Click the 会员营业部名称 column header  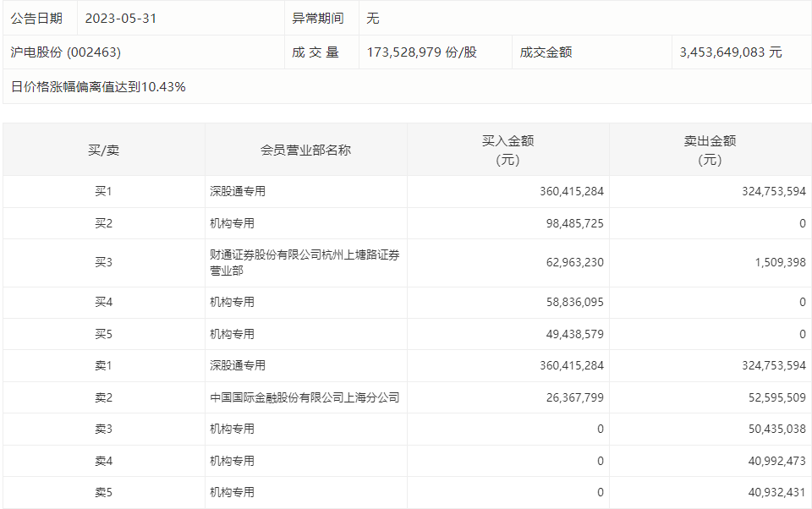pyautogui.click(x=305, y=151)
